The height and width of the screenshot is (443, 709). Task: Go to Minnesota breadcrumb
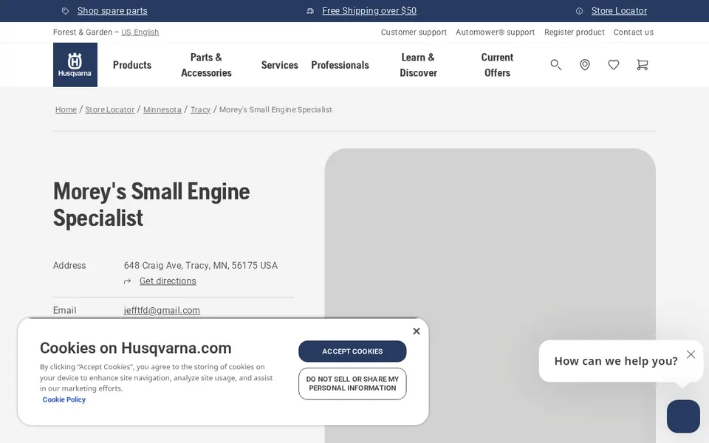click(162, 110)
